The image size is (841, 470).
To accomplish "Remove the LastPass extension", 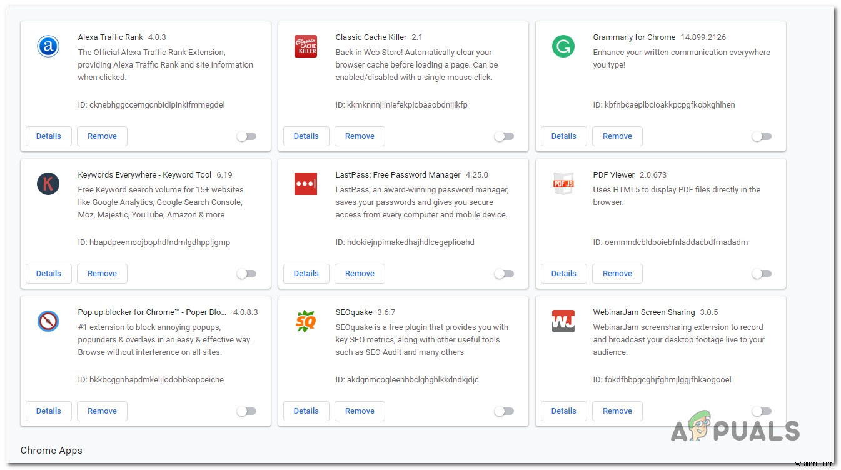I will 360,273.
